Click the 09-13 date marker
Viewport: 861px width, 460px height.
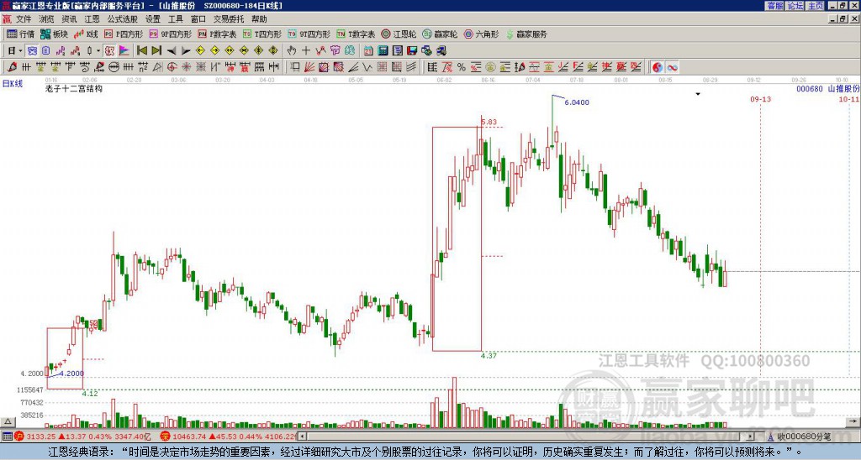[760, 99]
